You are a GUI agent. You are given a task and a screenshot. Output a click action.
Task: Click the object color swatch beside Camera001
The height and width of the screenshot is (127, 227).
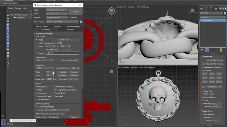pos(225,13)
